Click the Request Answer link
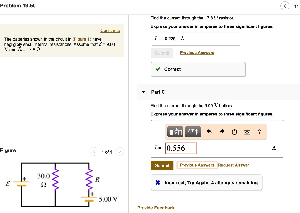 233,165
